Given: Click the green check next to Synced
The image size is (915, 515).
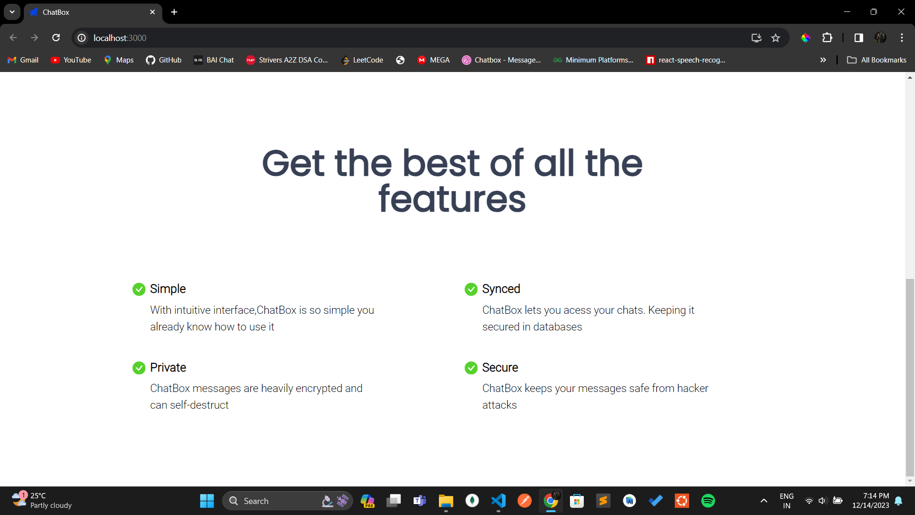Looking at the screenshot, I should [x=471, y=289].
